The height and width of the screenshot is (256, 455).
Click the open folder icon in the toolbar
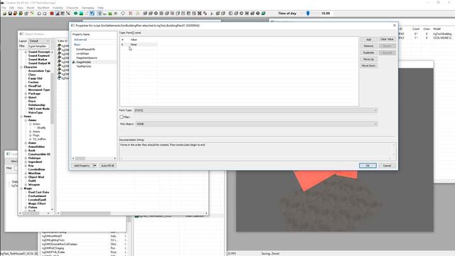(5, 14)
